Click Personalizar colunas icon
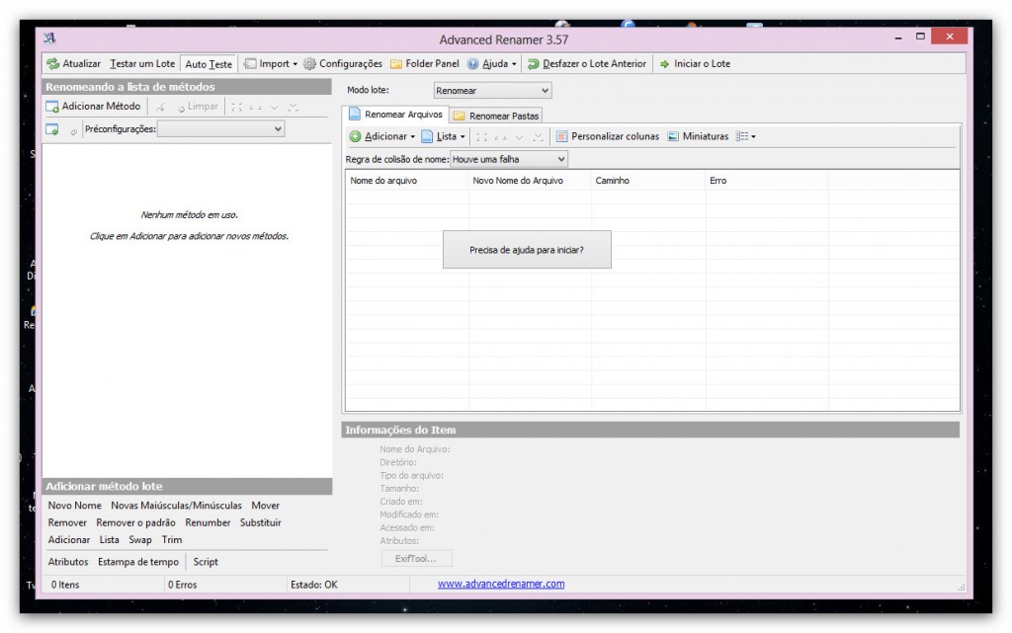This screenshot has width=1012, height=633. 561,136
